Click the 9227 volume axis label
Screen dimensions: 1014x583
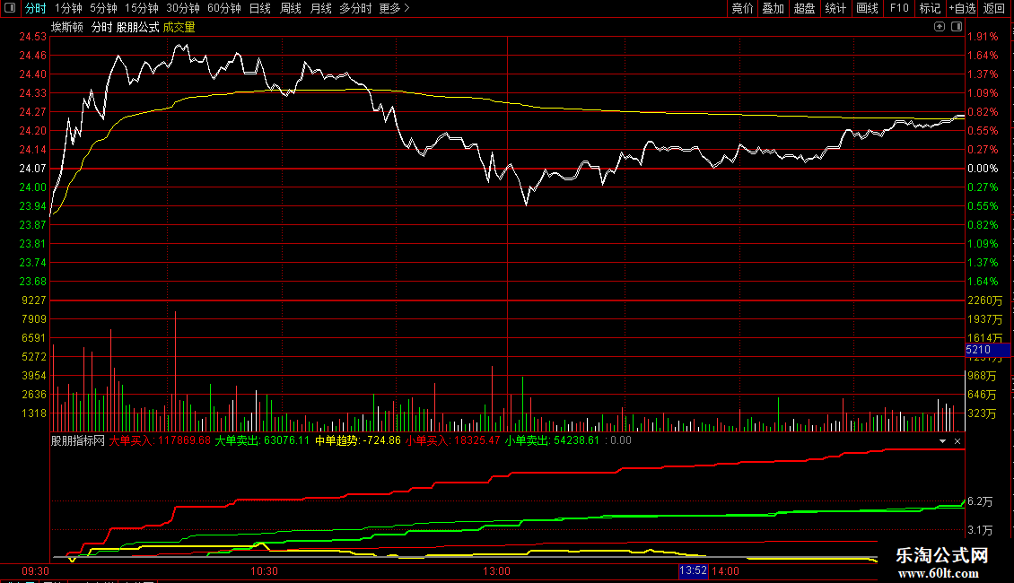coord(33,300)
